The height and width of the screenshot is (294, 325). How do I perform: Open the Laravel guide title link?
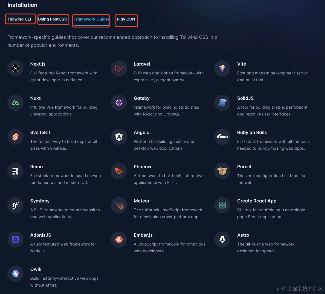pos(142,64)
